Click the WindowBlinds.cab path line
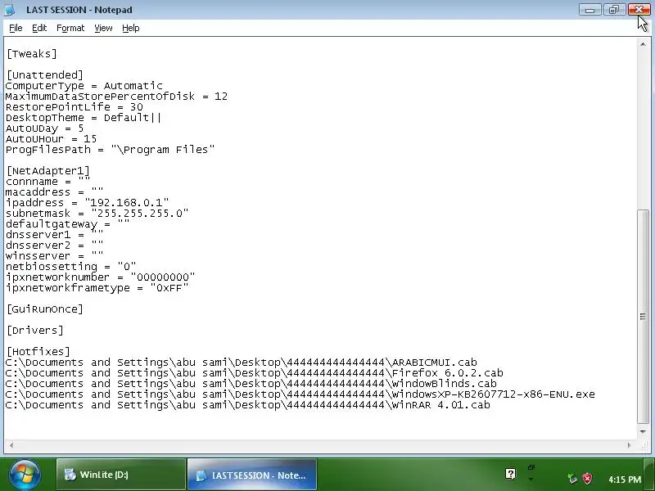Image resolution: width=655 pixels, height=491 pixels. pos(251,384)
